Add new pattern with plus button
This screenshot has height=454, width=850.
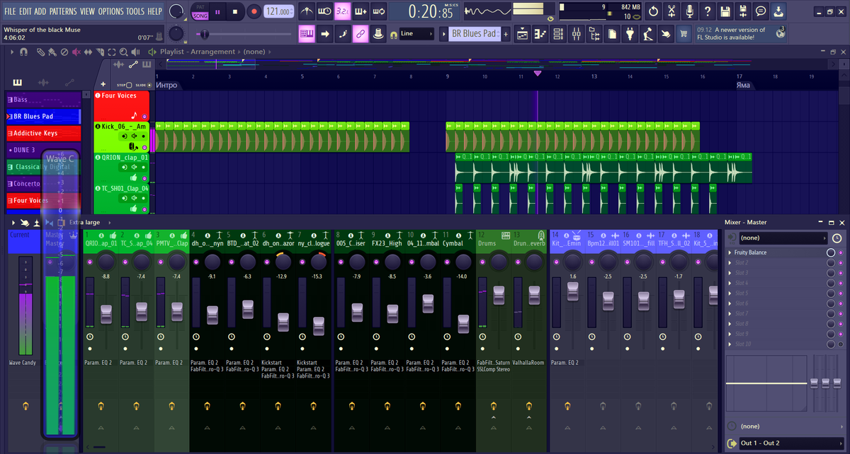(x=505, y=33)
